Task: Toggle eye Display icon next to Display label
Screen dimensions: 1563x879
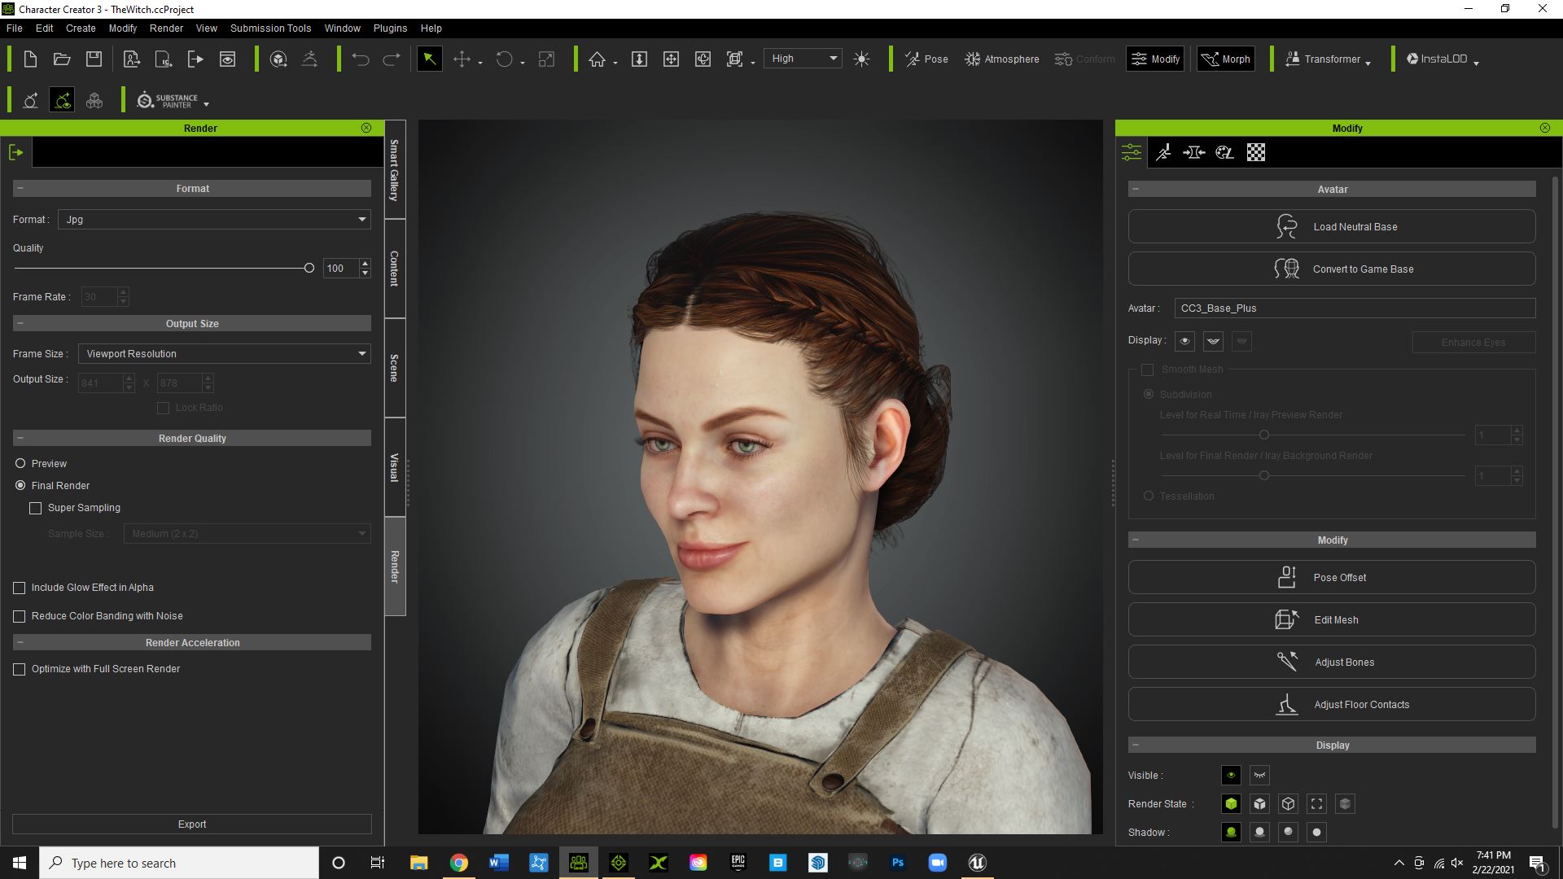Action: [x=1184, y=341]
